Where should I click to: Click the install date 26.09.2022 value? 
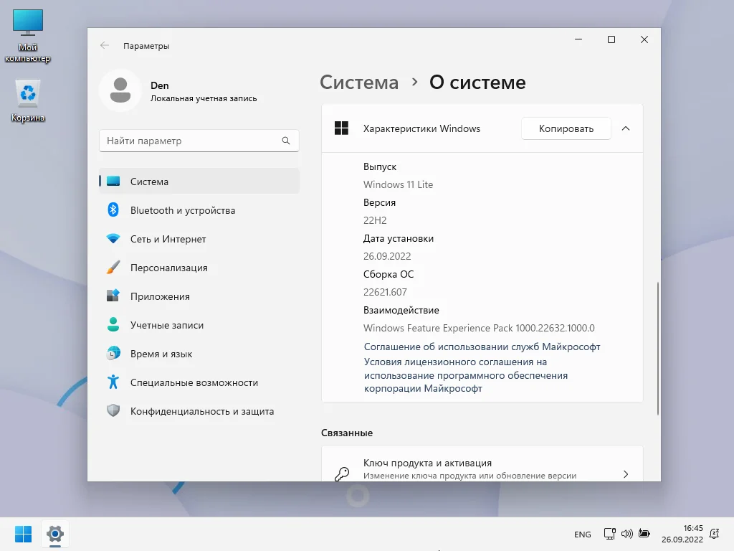coord(387,256)
